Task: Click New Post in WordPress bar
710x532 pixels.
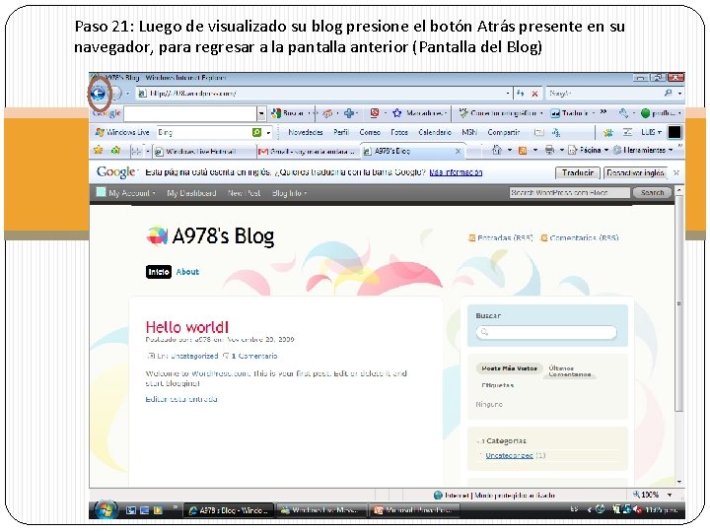Action: tap(245, 193)
